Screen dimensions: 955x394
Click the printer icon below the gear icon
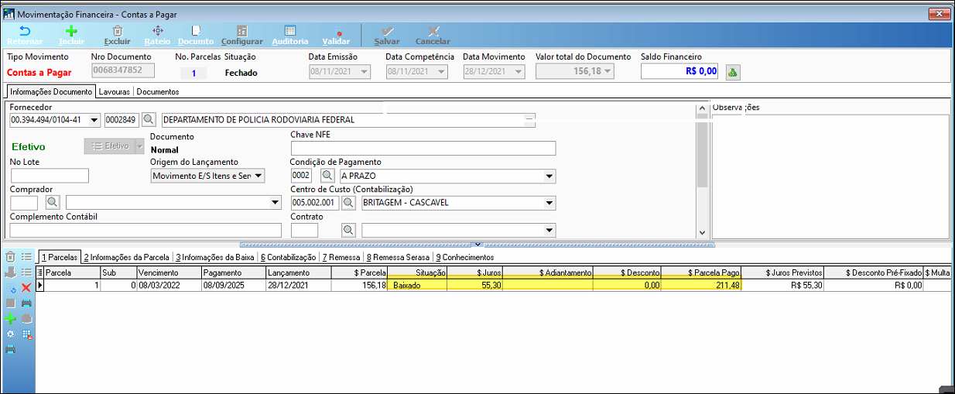10,349
